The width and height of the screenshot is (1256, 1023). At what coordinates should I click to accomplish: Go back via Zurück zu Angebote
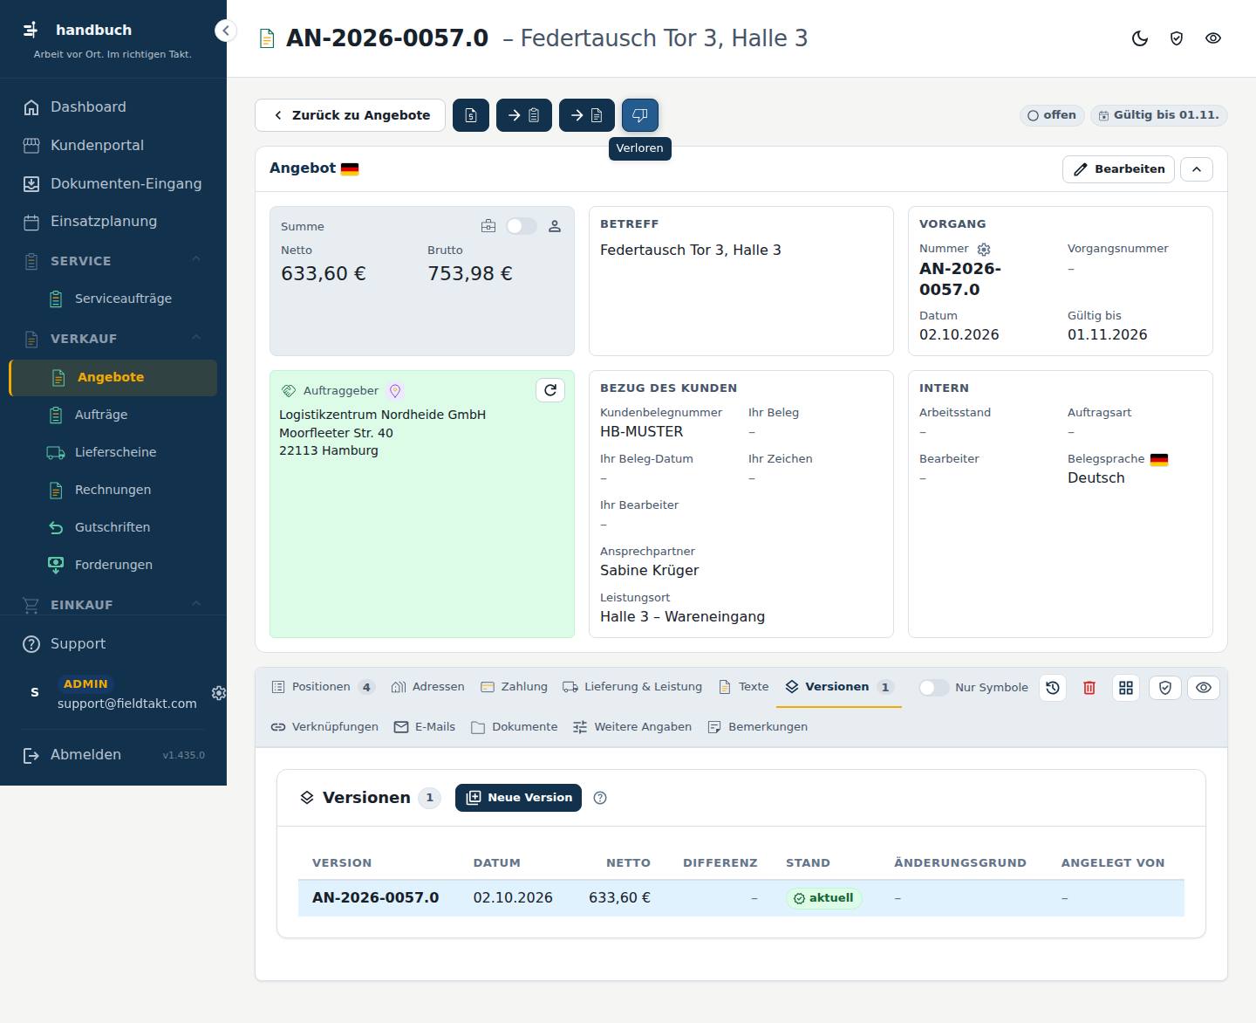[x=350, y=115]
